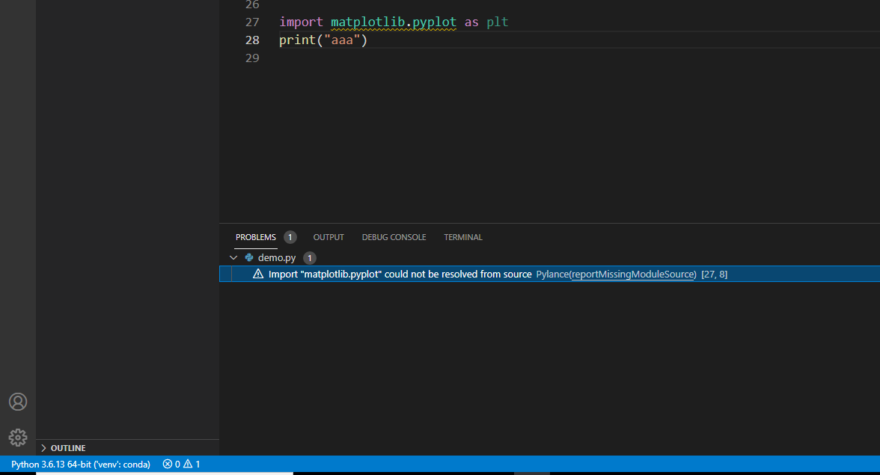Click line number 27 in the gutter
The image size is (880, 475).
[x=252, y=22]
